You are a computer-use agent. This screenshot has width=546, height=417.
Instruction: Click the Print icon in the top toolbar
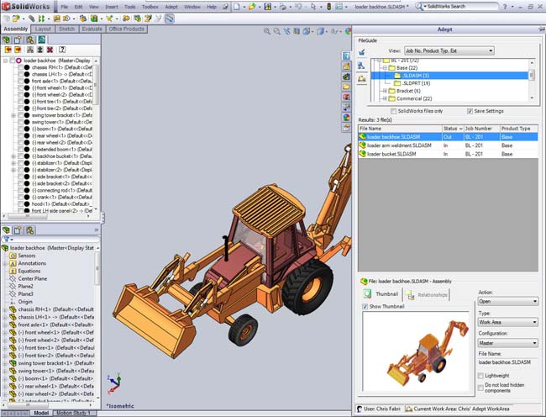283,7
